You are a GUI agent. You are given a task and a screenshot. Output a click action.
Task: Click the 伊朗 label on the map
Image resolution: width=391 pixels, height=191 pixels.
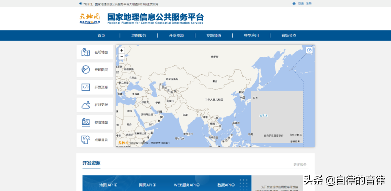(158, 103)
